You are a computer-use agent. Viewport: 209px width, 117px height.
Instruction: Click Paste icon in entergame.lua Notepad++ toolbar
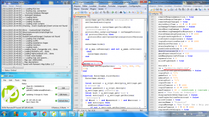coord(108,13)
